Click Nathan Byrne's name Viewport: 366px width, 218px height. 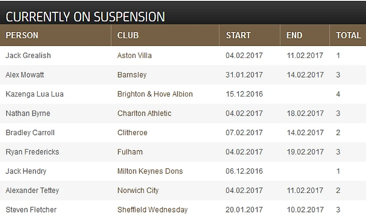point(28,113)
